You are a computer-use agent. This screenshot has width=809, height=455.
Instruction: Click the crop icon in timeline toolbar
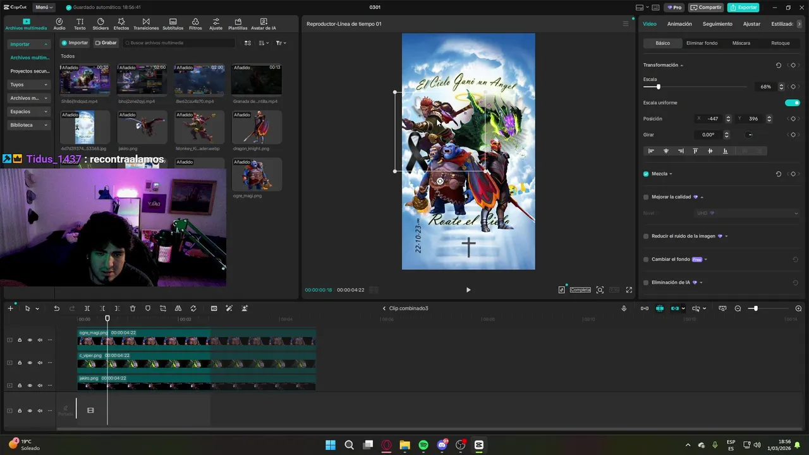[163, 308]
